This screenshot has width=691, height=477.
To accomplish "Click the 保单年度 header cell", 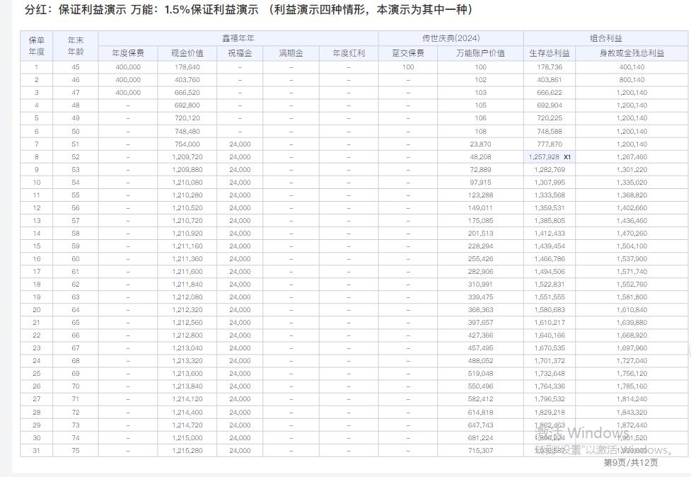I will pos(37,47).
